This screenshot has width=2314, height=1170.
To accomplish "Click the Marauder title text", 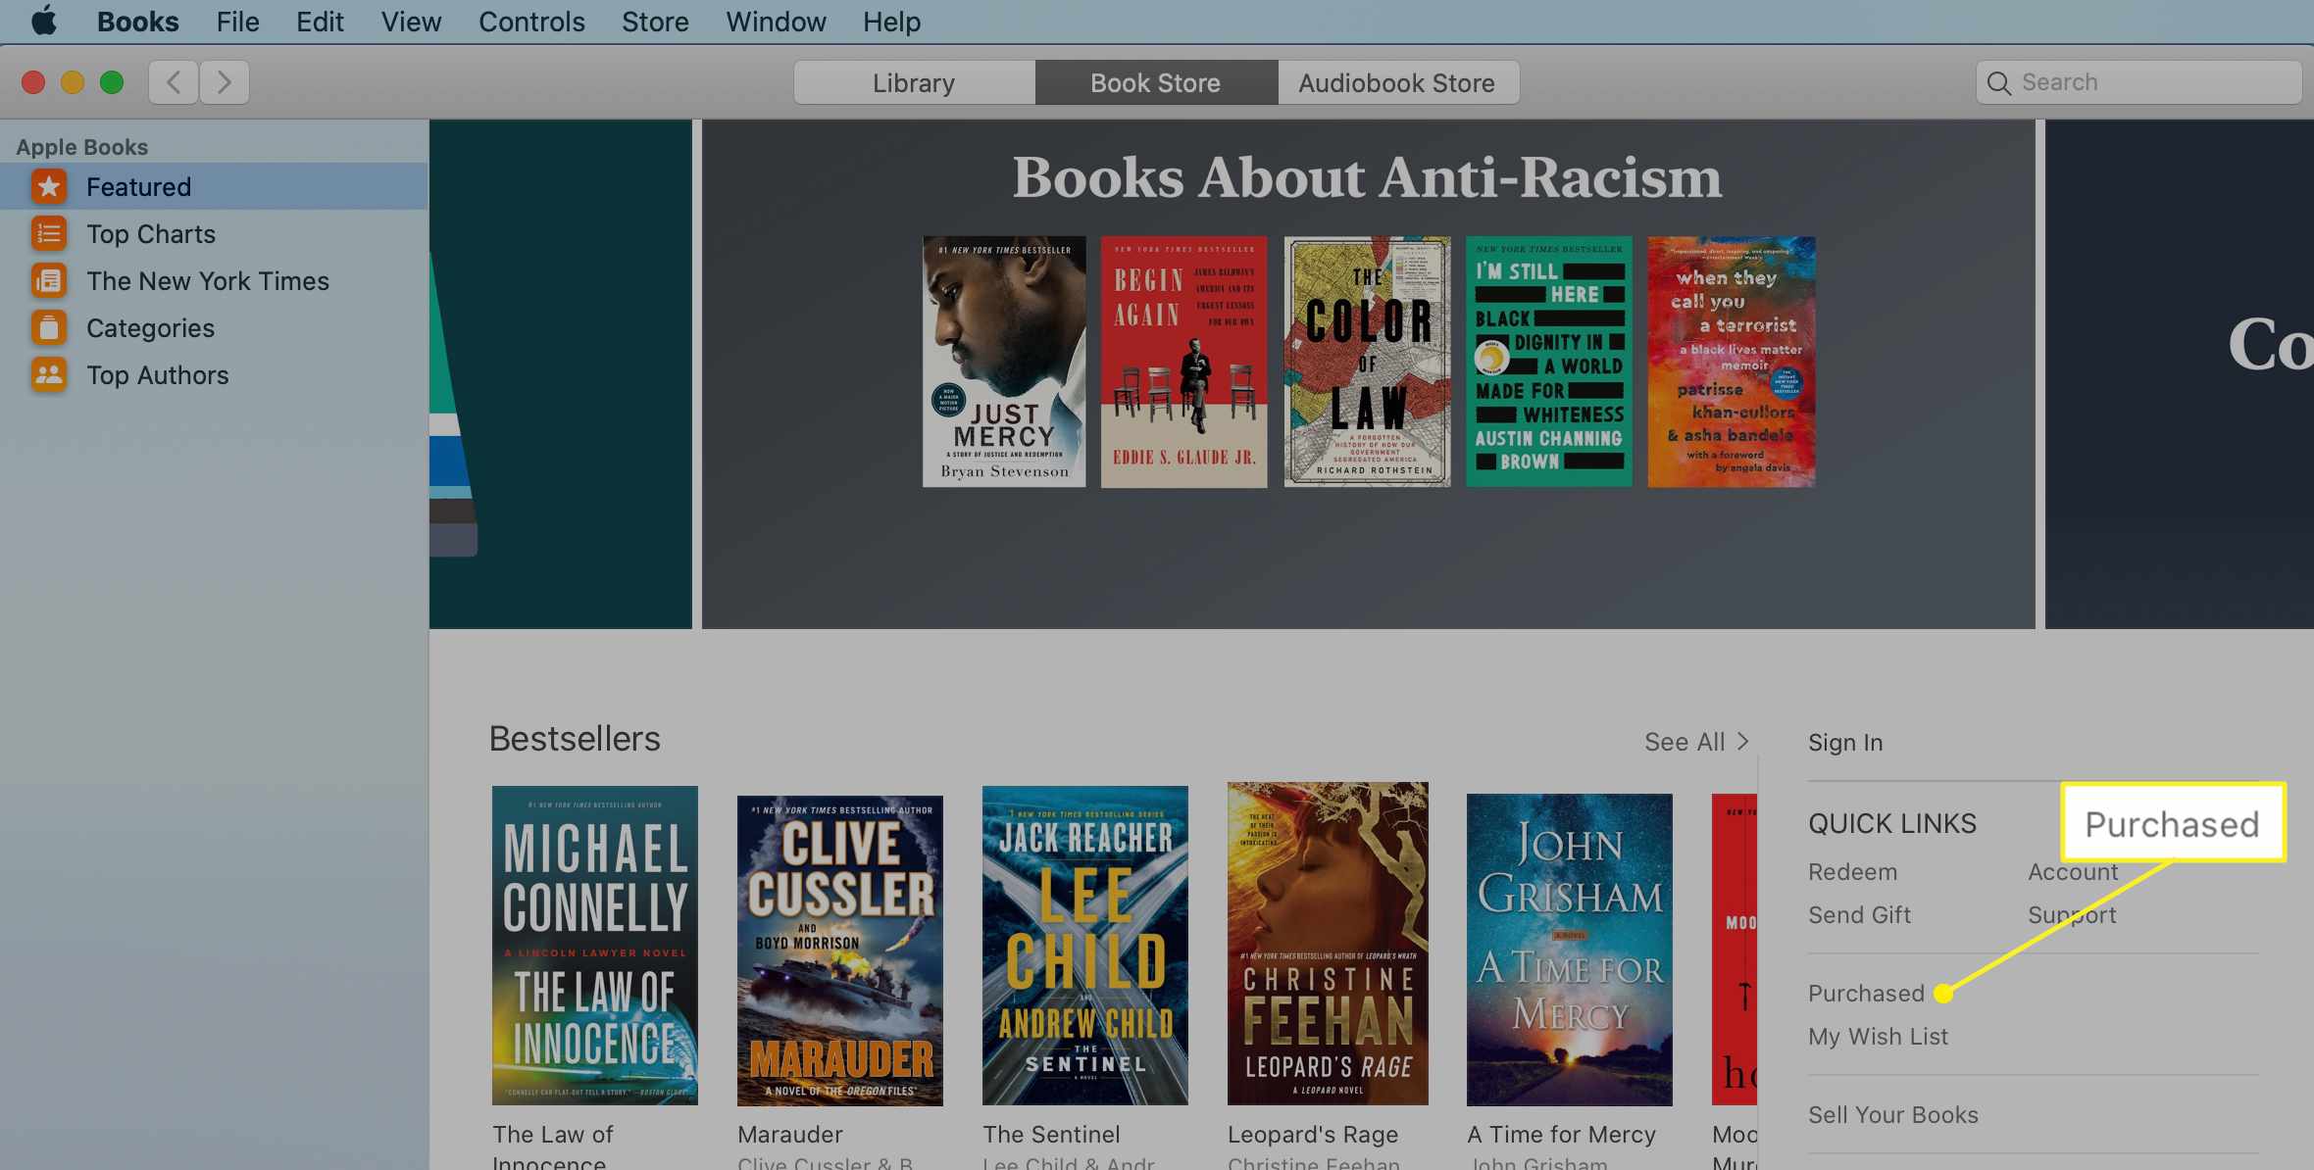I will pyautogui.click(x=790, y=1134).
